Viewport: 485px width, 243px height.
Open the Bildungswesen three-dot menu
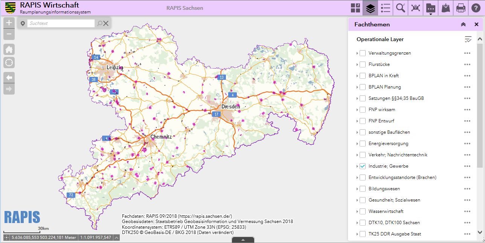click(x=467, y=189)
